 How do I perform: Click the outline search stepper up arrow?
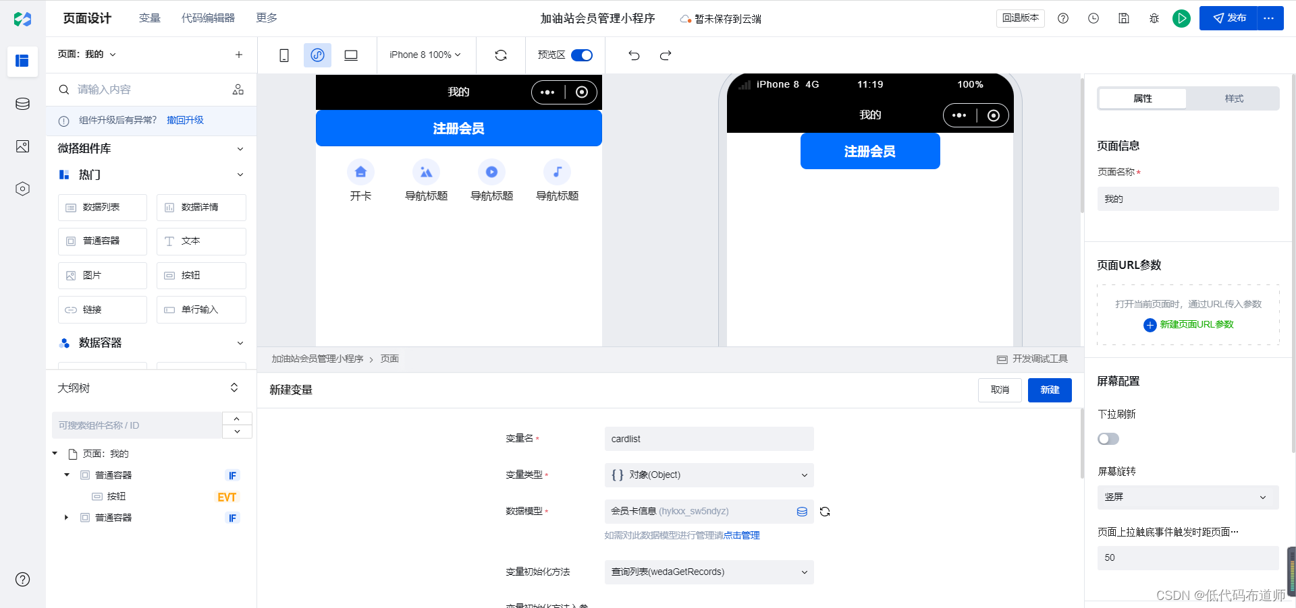coord(237,419)
